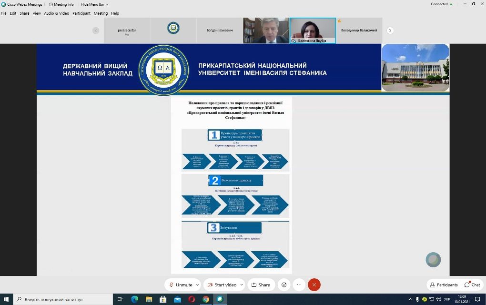Click the red leave meeting button
The image size is (486, 305).
coord(314,285)
